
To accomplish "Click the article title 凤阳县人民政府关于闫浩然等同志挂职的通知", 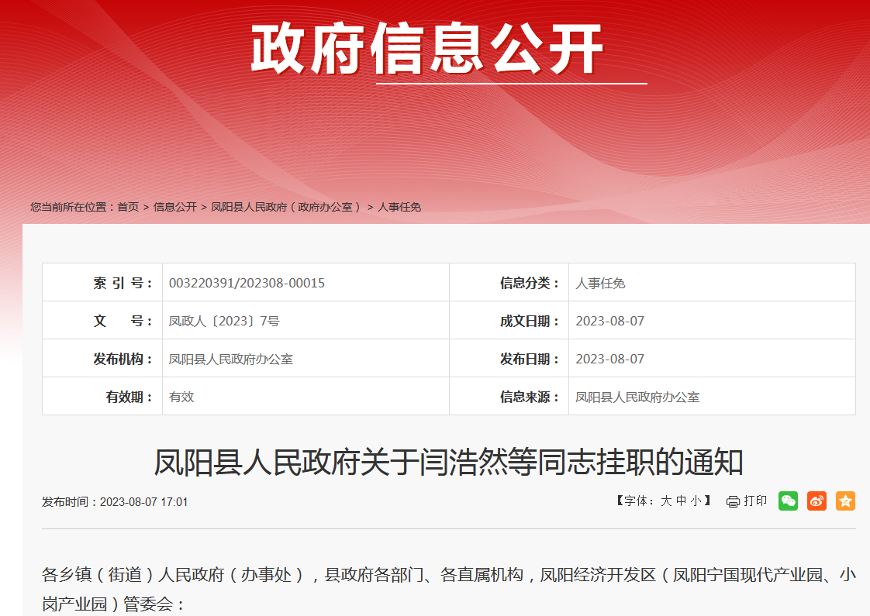I will [x=448, y=462].
